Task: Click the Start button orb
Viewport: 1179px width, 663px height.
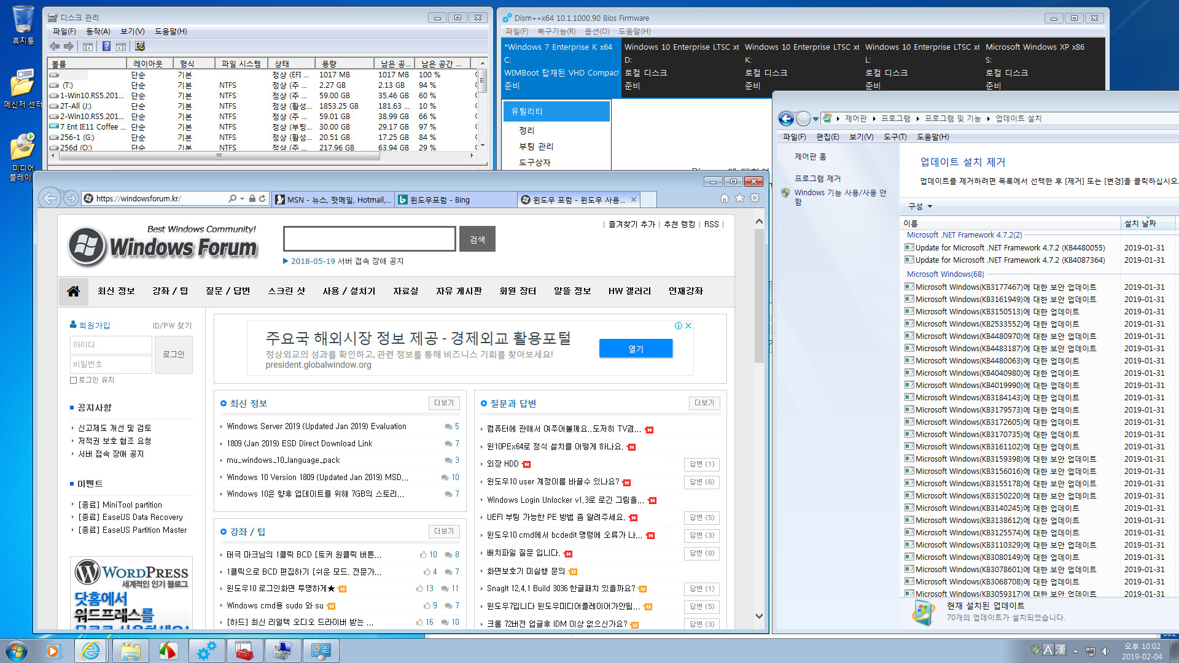Action: [16, 651]
